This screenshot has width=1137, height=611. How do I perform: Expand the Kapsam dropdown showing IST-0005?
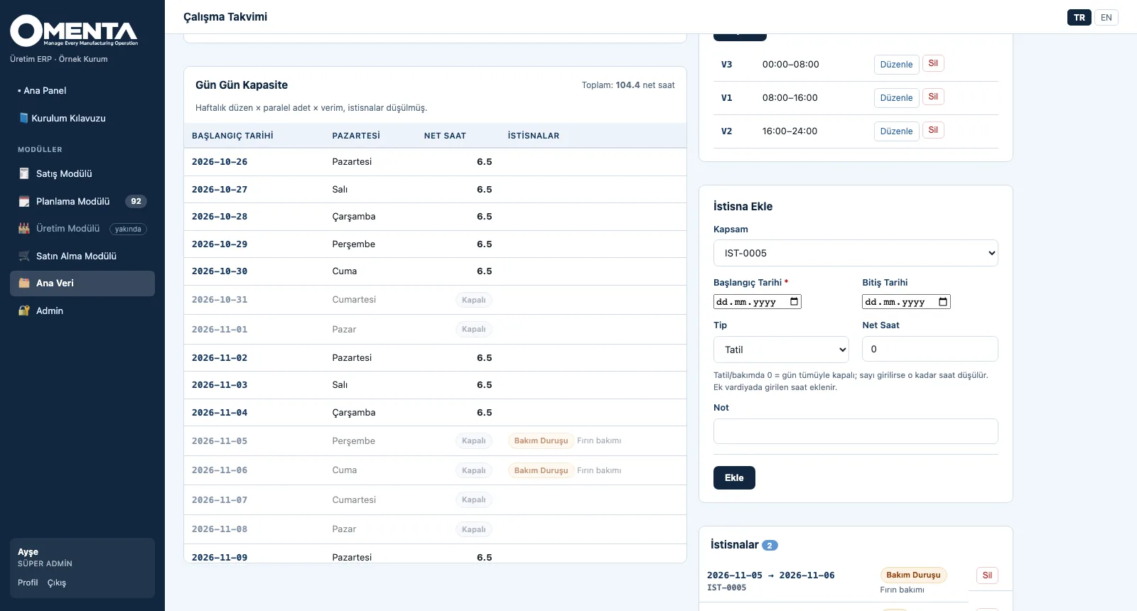[x=856, y=253]
